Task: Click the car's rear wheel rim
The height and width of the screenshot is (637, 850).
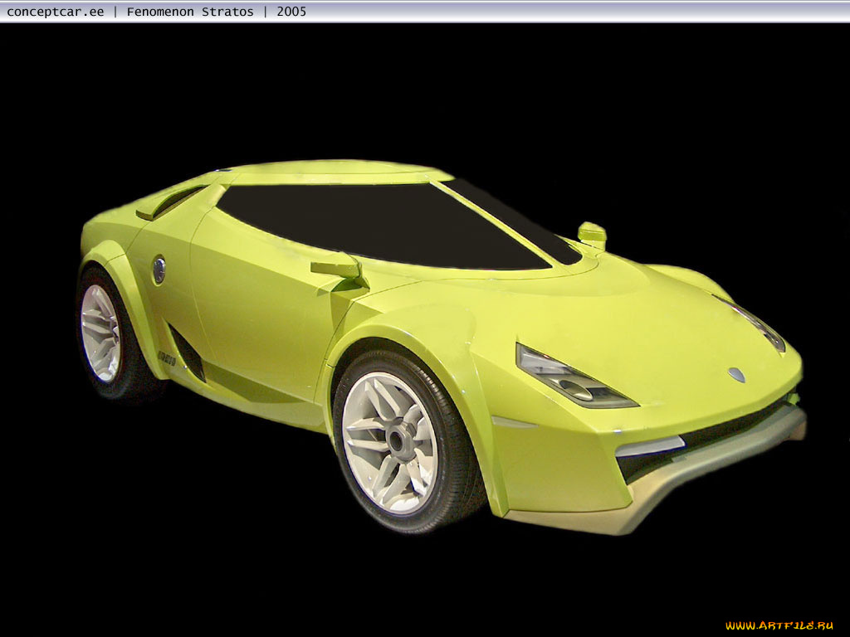Action: (x=100, y=333)
